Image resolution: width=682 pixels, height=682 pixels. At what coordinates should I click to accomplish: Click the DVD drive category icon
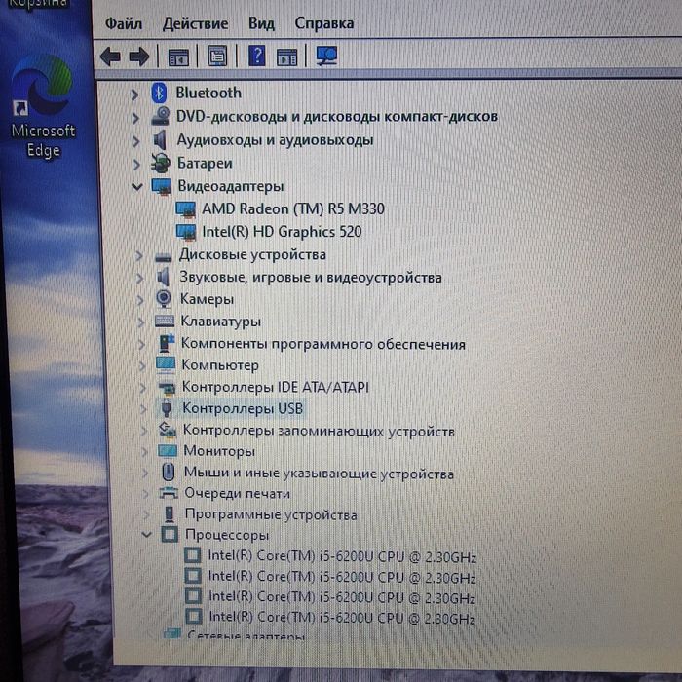(160, 116)
